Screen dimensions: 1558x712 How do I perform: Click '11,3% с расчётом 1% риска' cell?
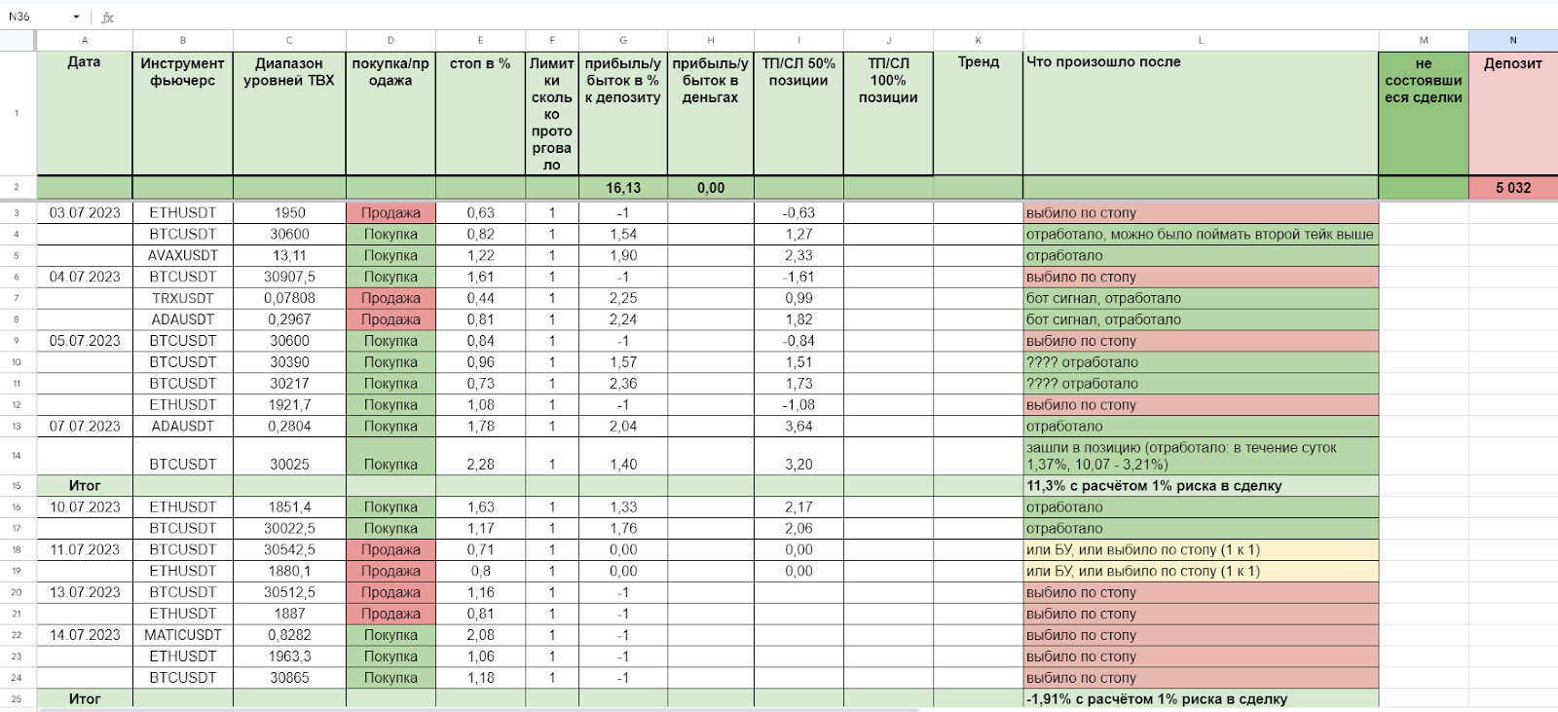tap(1201, 485)
